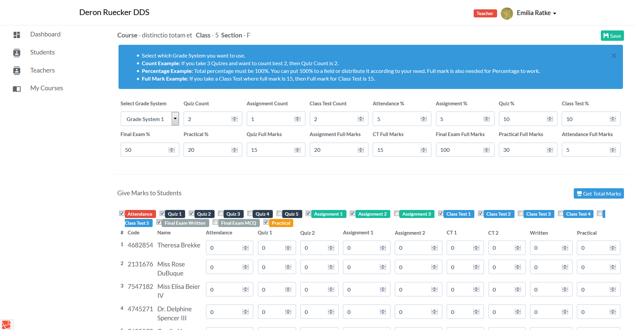Click student code 7547182
Viewport: 635px width, 330px height.
(x=140, y=287)
